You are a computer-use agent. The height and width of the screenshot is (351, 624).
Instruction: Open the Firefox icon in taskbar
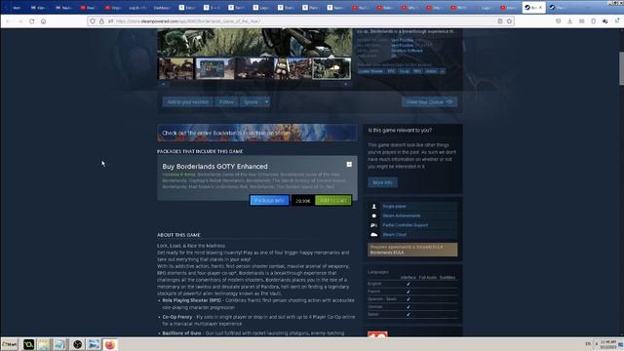[110, 344]
